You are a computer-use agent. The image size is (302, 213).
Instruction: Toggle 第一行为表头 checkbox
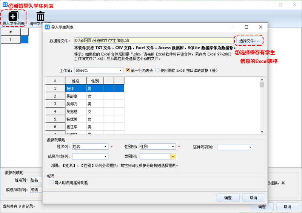click(x=128, y=70)
